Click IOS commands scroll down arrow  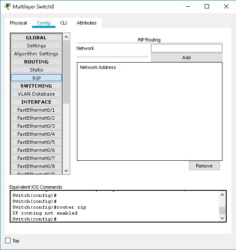click(222, 218)
